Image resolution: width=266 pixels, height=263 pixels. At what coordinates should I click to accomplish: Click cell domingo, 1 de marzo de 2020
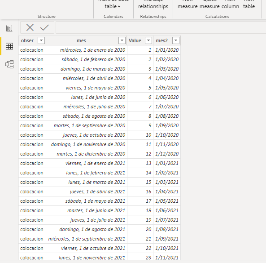click(x=87, y=69)
